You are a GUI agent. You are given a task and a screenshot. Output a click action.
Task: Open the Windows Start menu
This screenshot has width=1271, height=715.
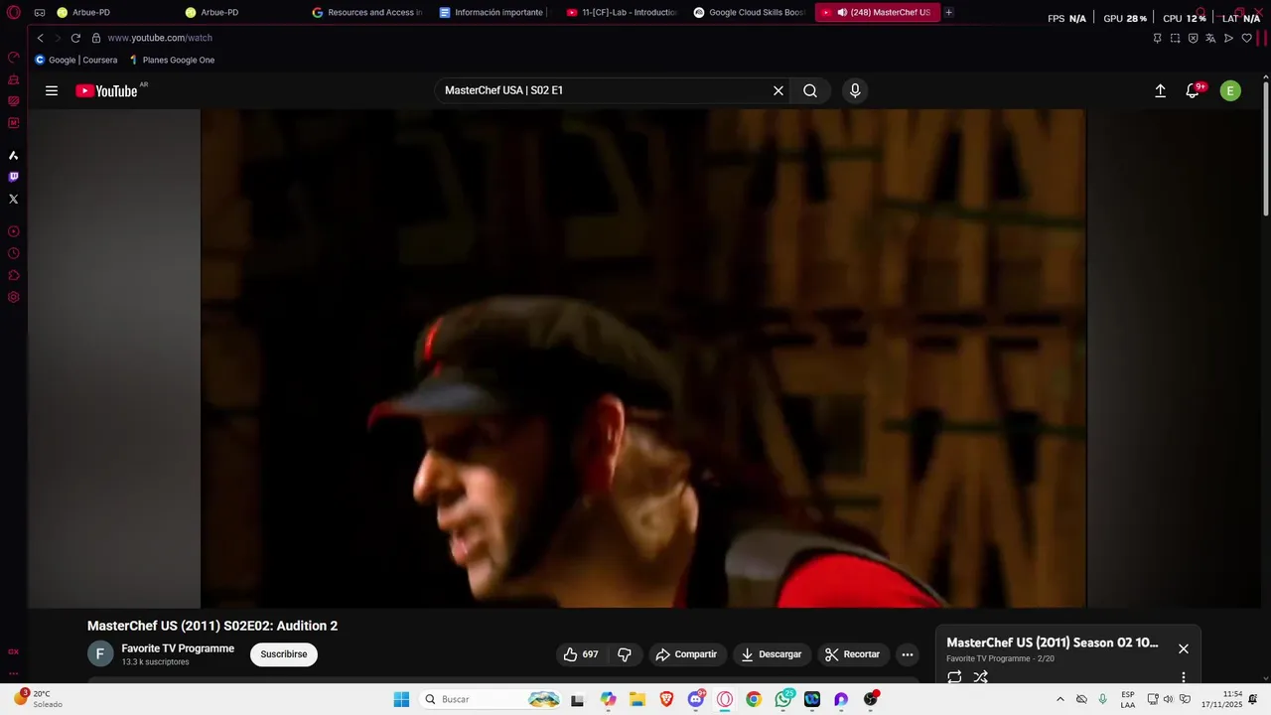click(401, 699)
